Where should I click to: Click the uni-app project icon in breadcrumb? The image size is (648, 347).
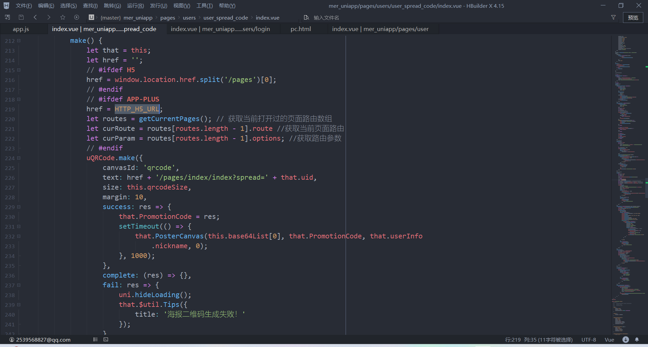coord(91,17)
